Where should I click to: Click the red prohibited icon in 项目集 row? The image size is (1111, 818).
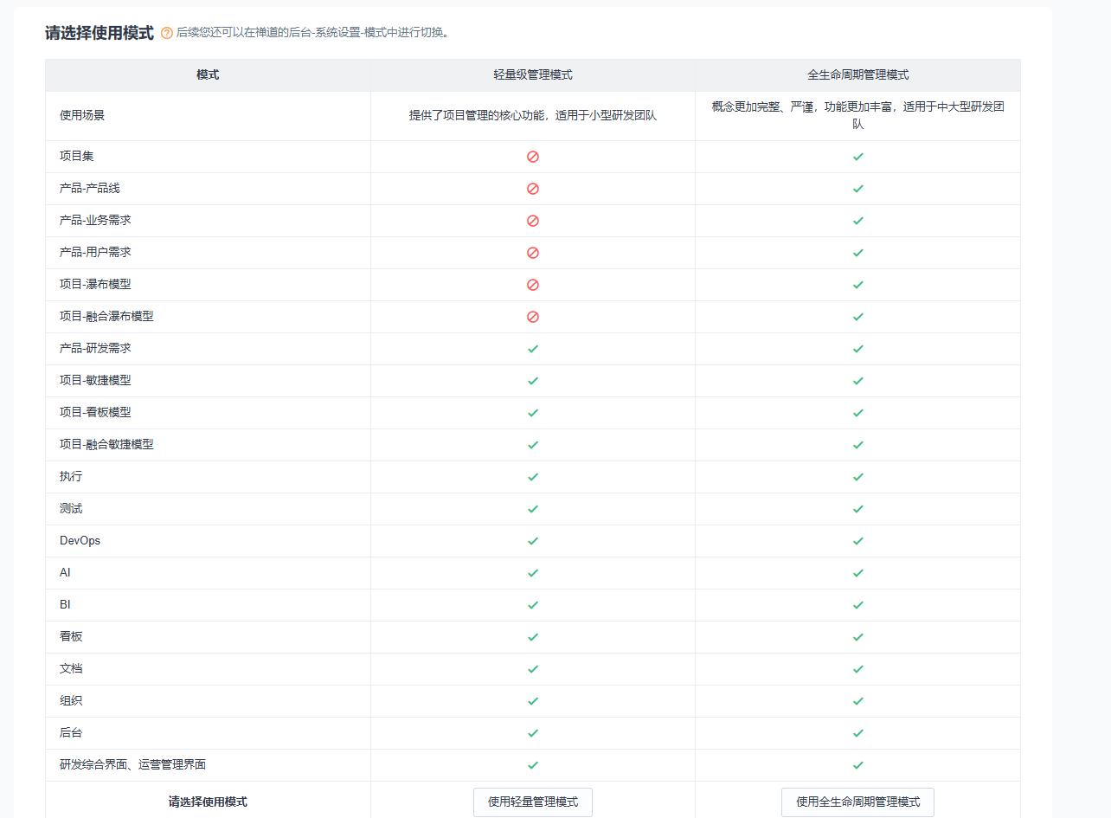click(533, 157)
